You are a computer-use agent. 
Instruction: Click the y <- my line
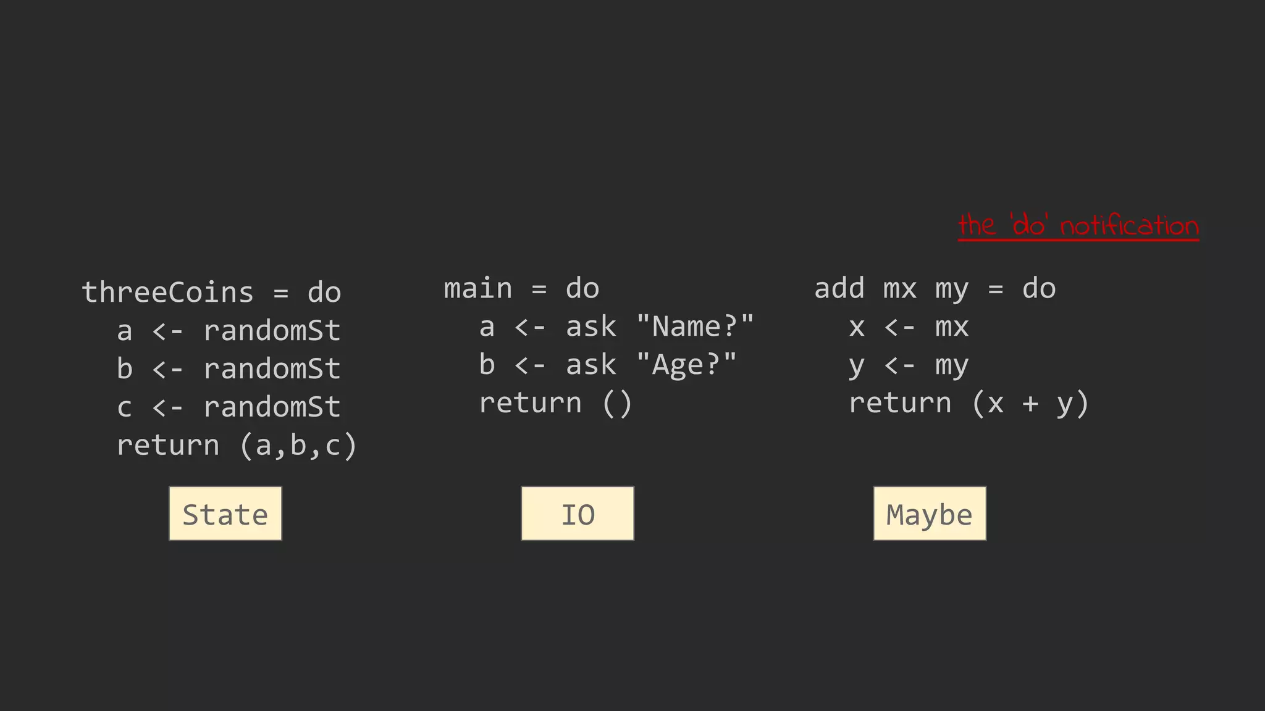(x=909, y=365)
